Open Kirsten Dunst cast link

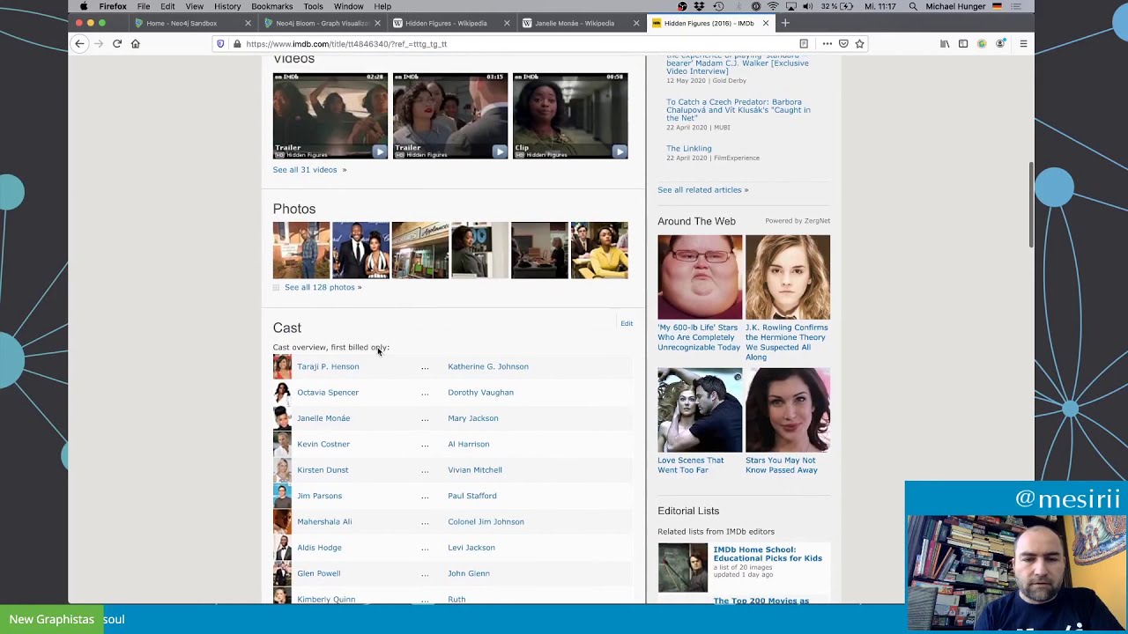(x=323, y=470)
